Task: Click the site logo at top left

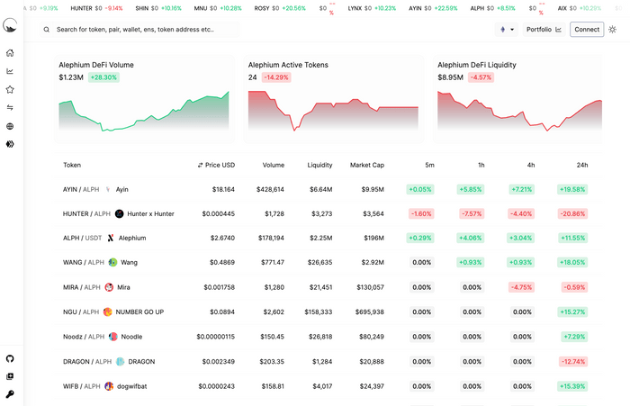Action: click(10, 26)
